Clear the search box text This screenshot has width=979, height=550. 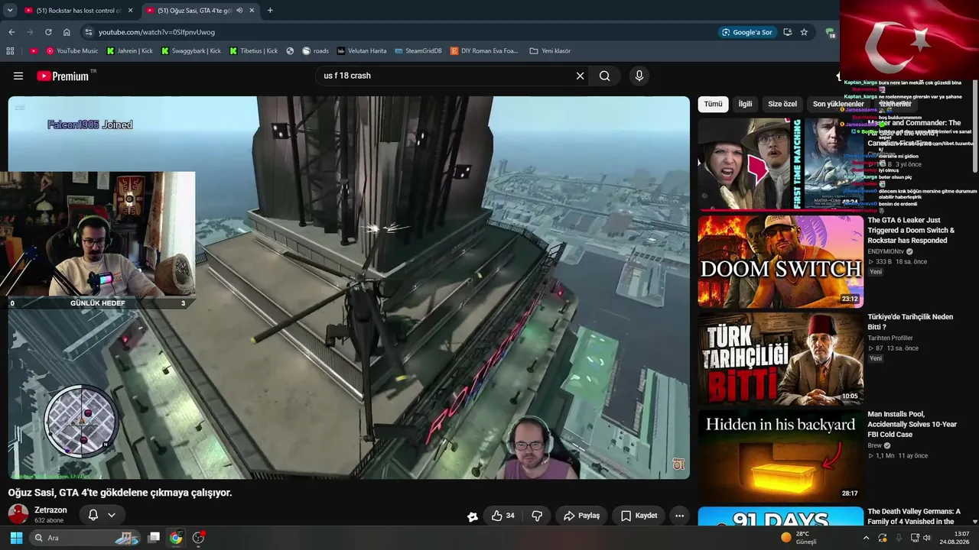tap(580, 76)
